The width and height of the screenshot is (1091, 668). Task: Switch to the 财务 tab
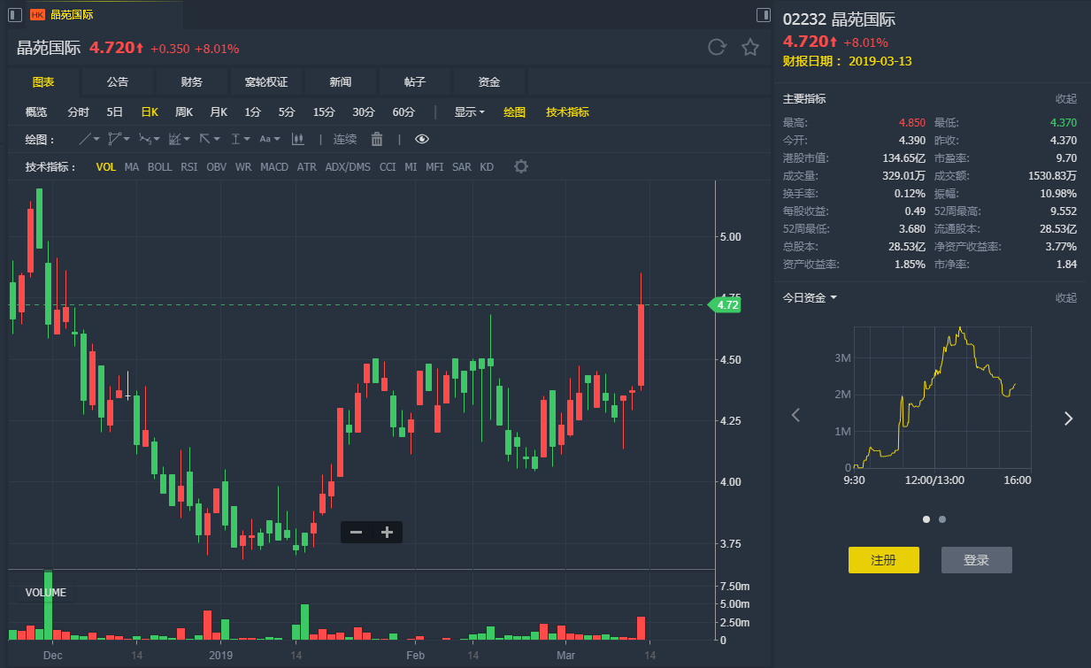[192, 82]
